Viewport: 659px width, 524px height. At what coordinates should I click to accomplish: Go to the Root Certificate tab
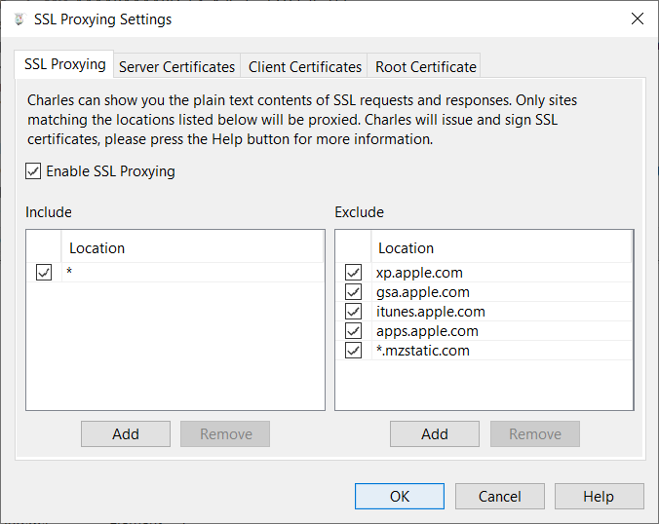click(x=426, y=67)
